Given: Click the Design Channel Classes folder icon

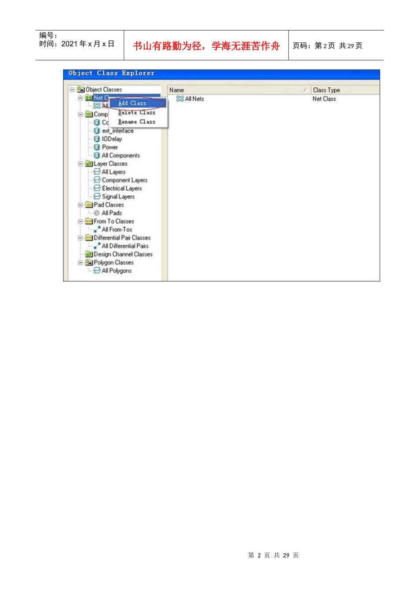Looking at the screenshot, I should click(x=89, y=254).
